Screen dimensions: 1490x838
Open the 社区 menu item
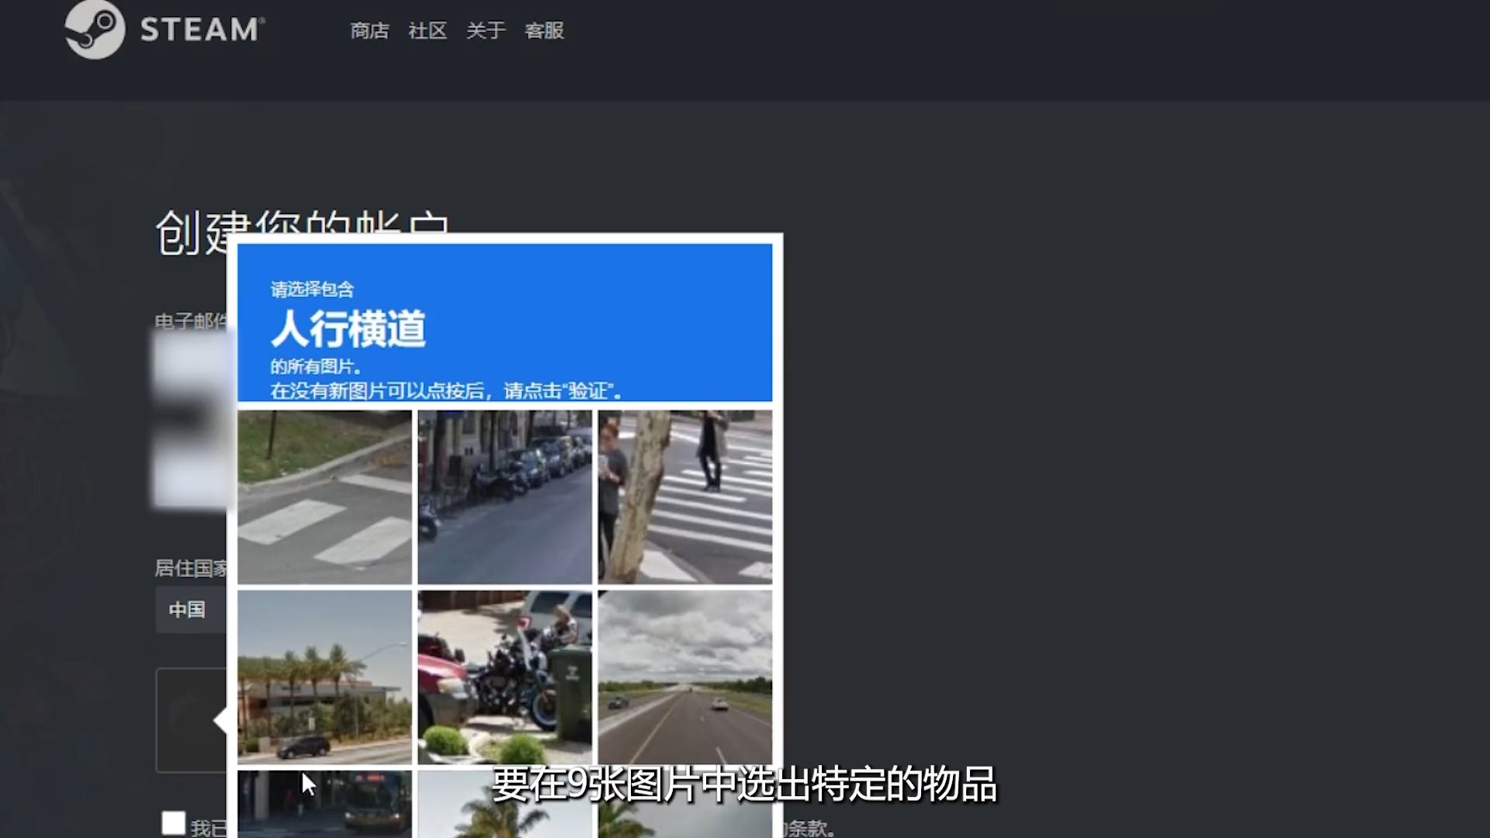point(427,31)
